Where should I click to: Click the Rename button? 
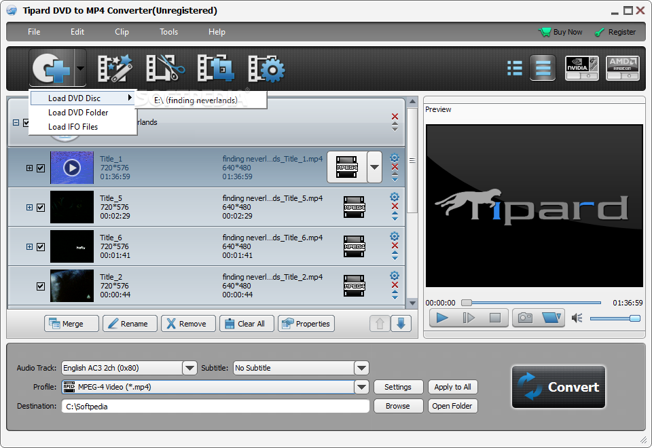tap(130, 323)
